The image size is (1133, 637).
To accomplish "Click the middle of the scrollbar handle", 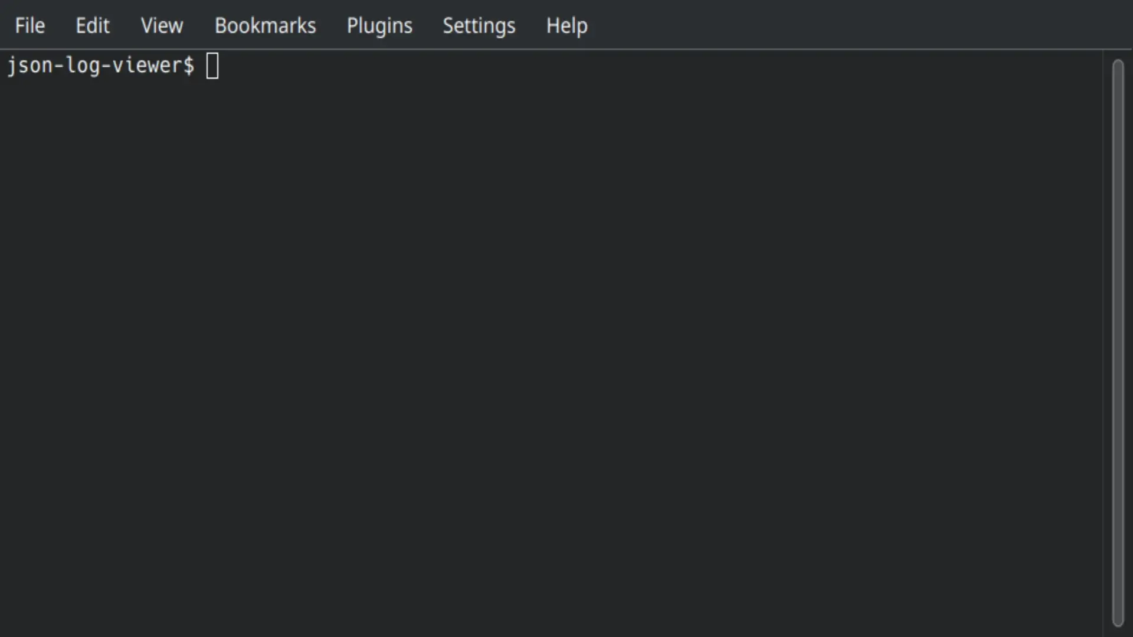I will 1118,343.
